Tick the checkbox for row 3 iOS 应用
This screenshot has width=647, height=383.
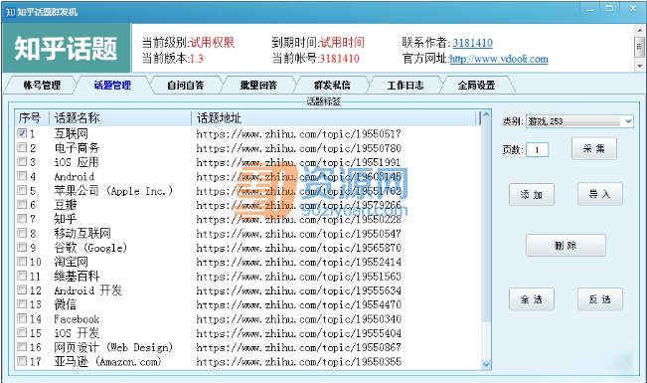(x=22, y=162)
